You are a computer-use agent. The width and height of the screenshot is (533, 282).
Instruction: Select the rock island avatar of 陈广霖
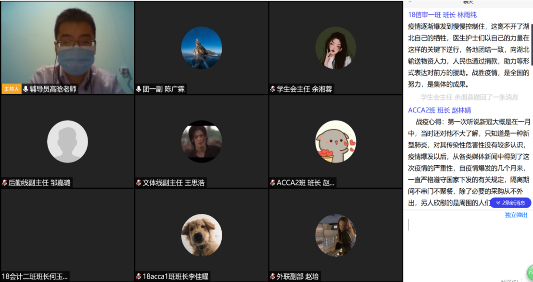tap(202, 48)
